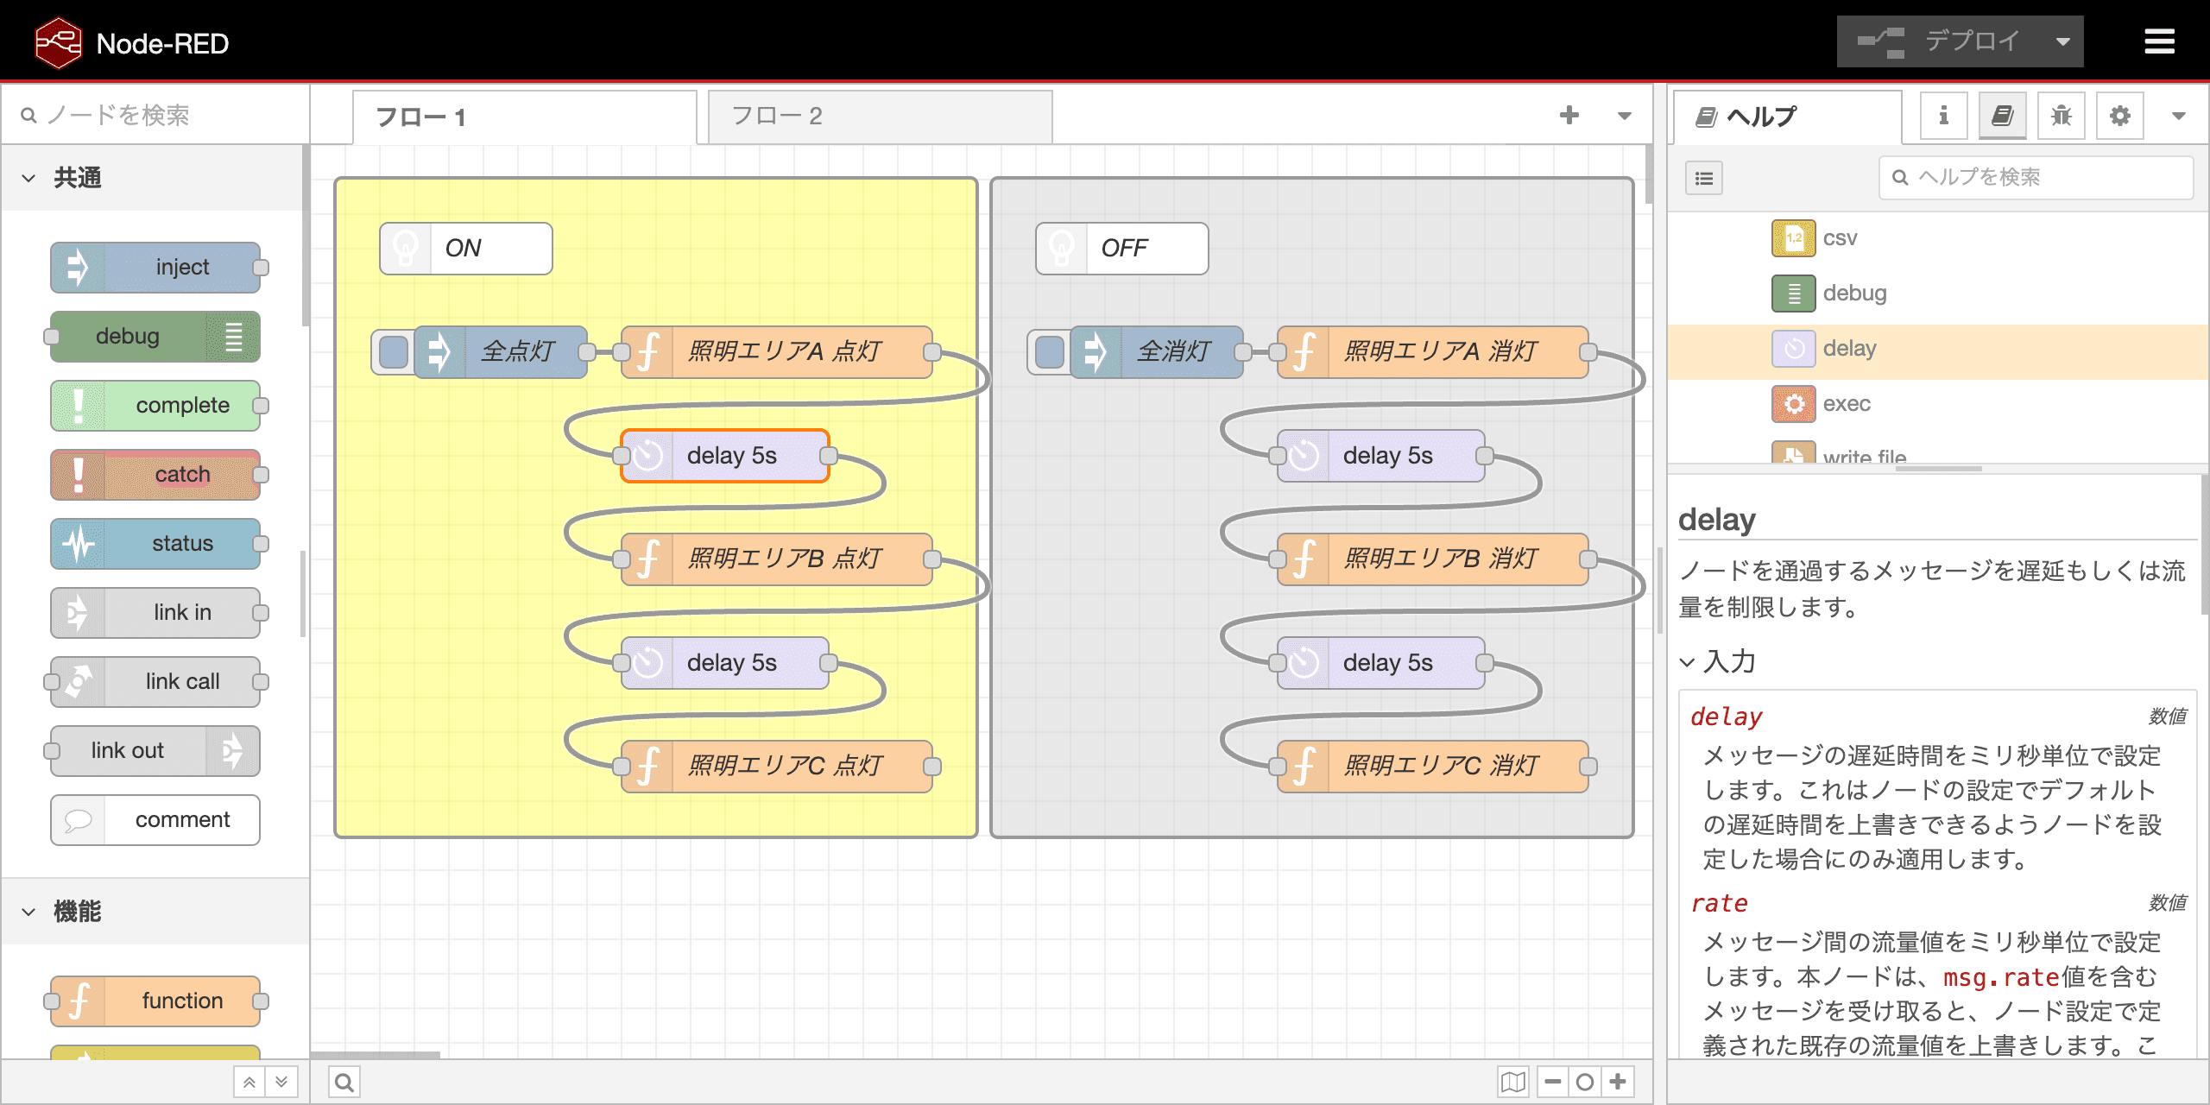
Task: Trigger the 全点灯 inject node button
Action: point(394,351)
